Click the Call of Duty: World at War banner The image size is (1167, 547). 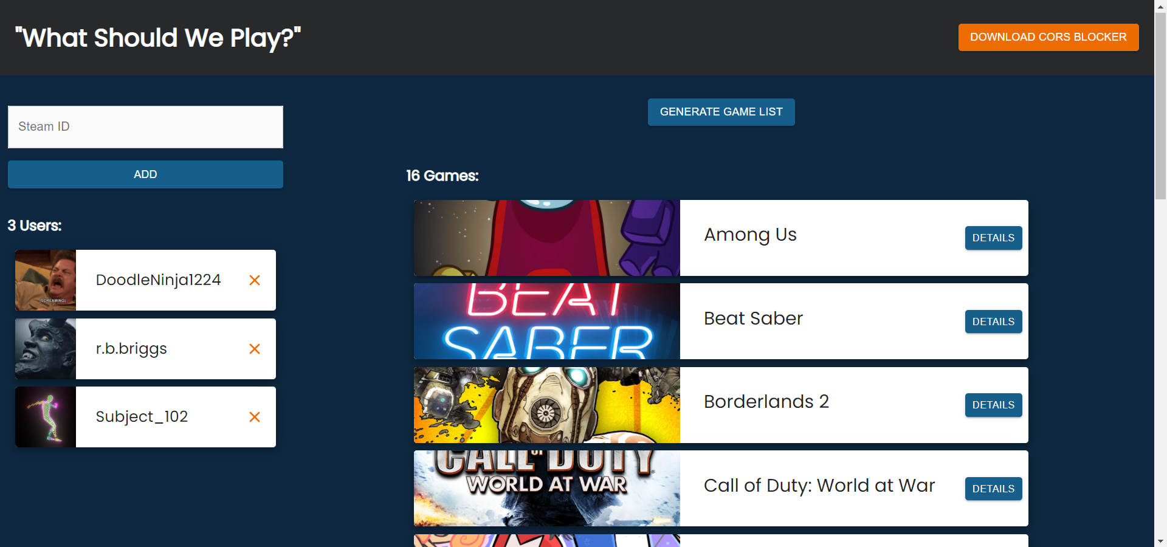[x=547, y=489]
